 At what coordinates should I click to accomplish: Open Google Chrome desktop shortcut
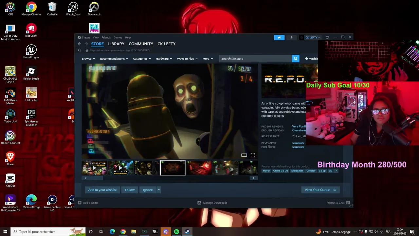(x=31, y=9)
